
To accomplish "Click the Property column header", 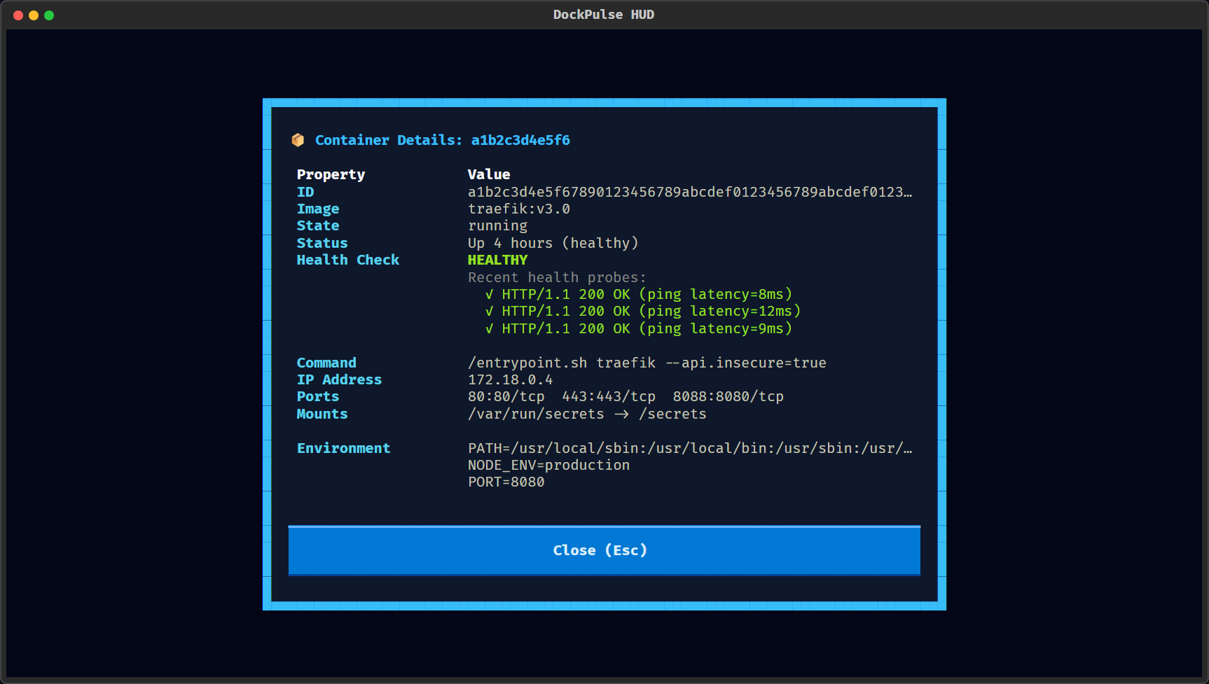I will (x=331, y=174).
